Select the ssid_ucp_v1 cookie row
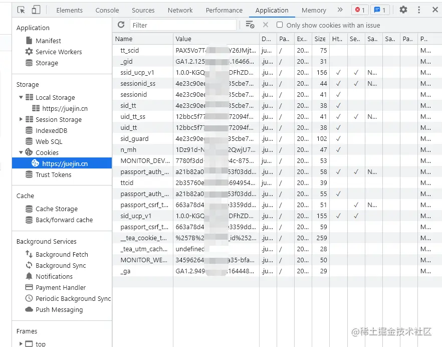This screenshot has width=442, height=347. 277,73
